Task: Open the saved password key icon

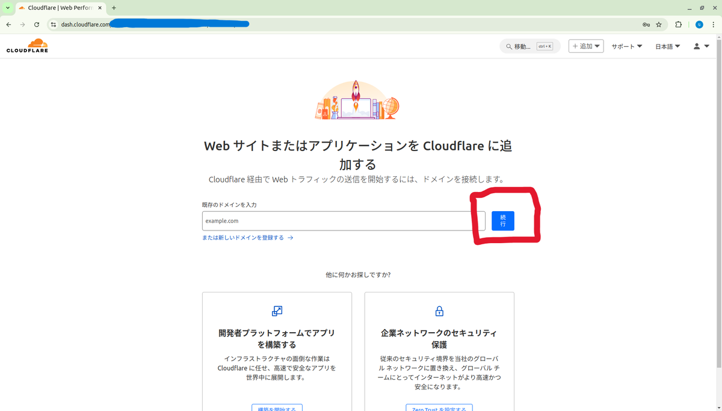Action: [646, 25]
